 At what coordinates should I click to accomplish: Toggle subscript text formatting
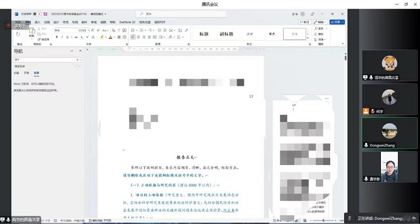[x=82, y=37]
